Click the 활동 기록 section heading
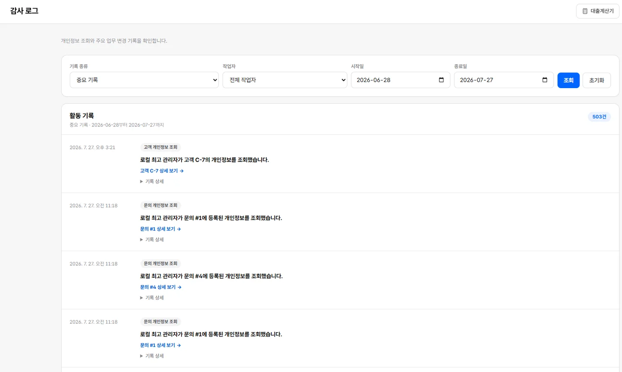The height and width of the screenshot is (372, 622). (x=81, y=115)
